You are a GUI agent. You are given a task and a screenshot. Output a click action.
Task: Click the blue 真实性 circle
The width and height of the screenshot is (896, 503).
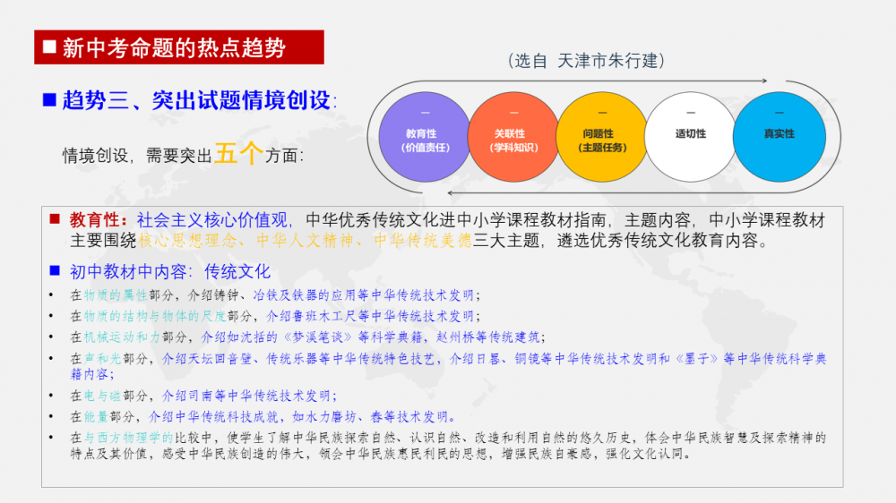(x=778, y=136)
